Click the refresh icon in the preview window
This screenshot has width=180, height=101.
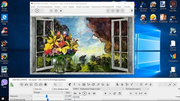pos(51,11)
